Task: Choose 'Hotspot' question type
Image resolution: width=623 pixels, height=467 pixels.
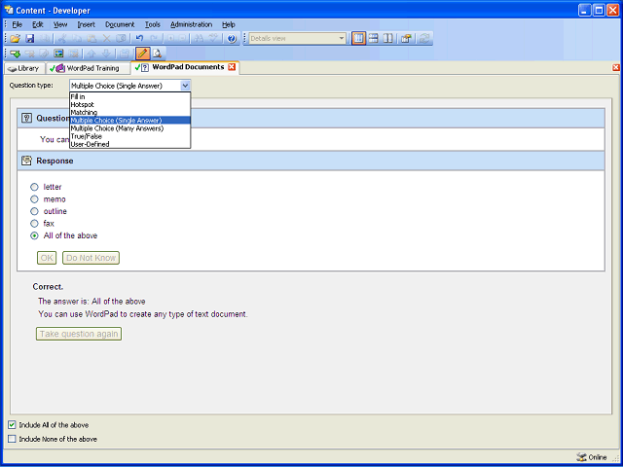Action: pos(129,104)
